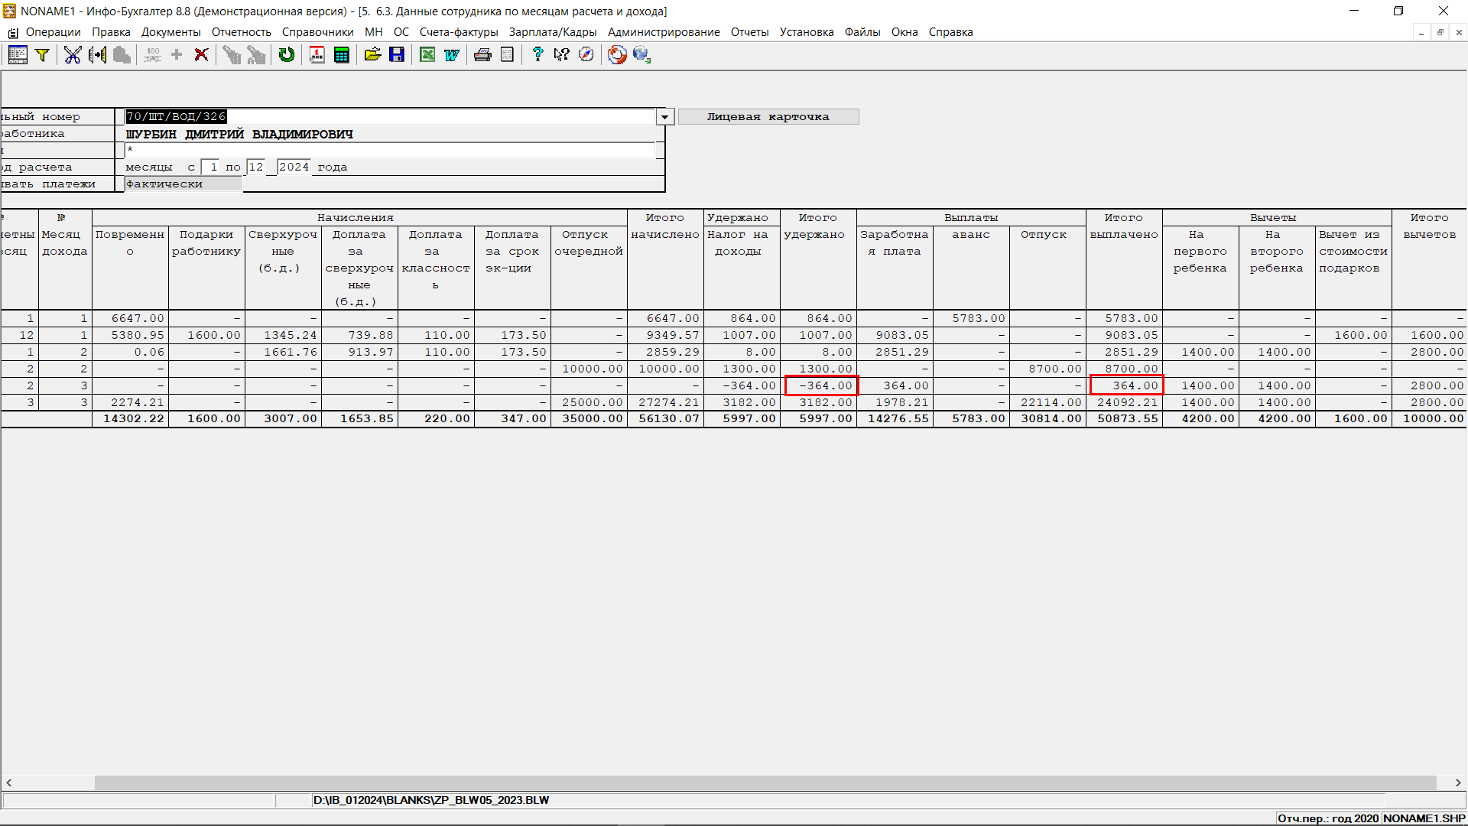This screenshot has width=1468, height=826.
Task: Click the scissors cut icon
Action: click(x=73, y=55)
